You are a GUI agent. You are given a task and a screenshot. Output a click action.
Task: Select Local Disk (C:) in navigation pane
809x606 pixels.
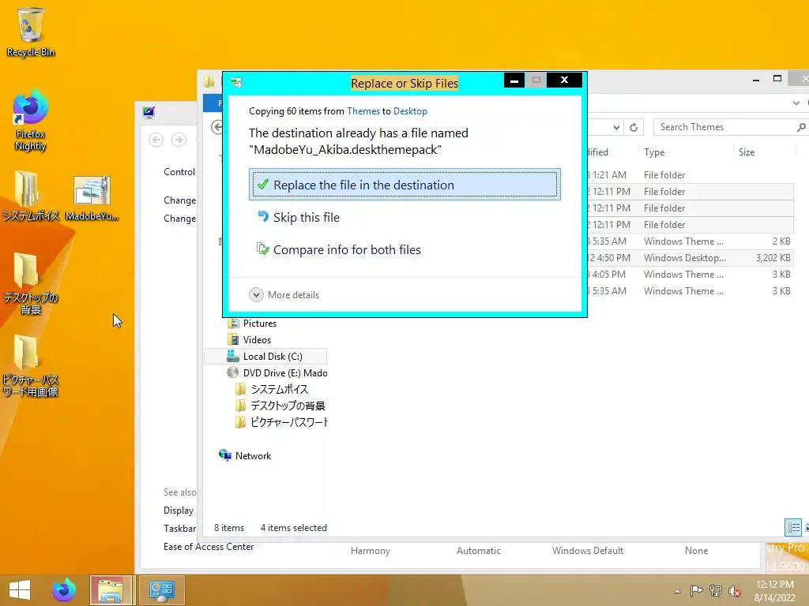point(265,357)
